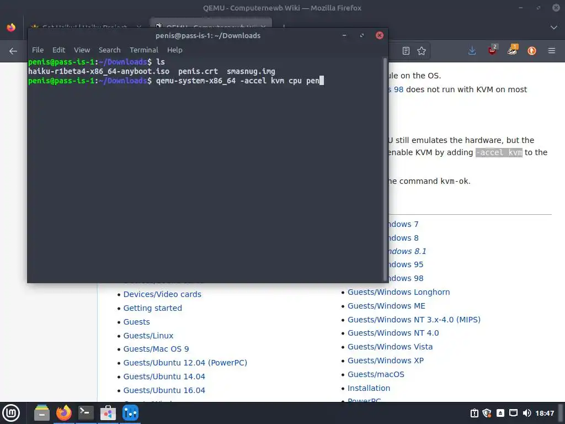Open the terminal View menu
565x424 pixels.
82,50
